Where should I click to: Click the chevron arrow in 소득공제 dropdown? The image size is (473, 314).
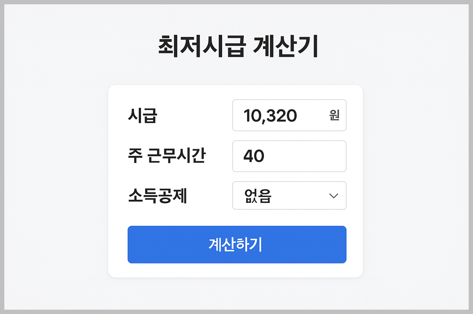333,196
